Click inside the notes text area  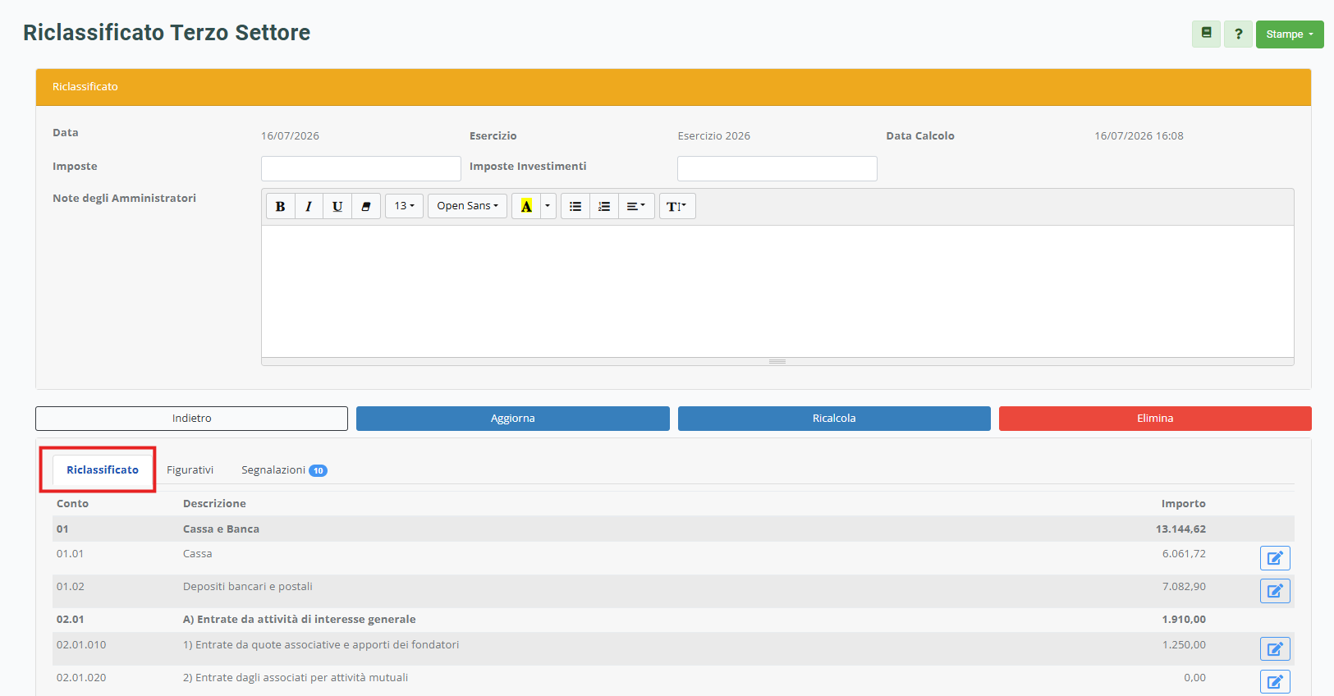[x=777, y=291]
